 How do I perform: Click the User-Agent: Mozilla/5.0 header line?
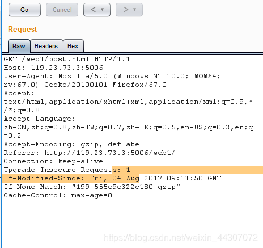click(x=112, y=76)
